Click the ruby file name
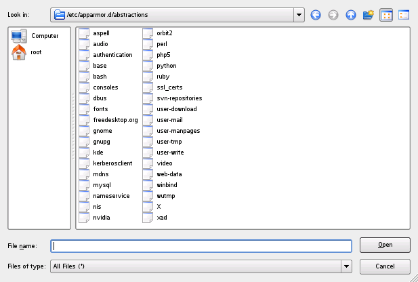Viewport: 418px width, 282px height. click(x=163, y=77)
